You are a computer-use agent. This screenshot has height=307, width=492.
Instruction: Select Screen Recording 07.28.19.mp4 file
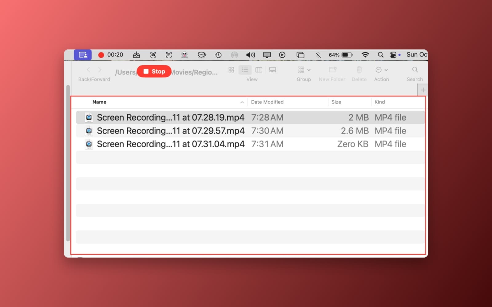coord(250,117)
